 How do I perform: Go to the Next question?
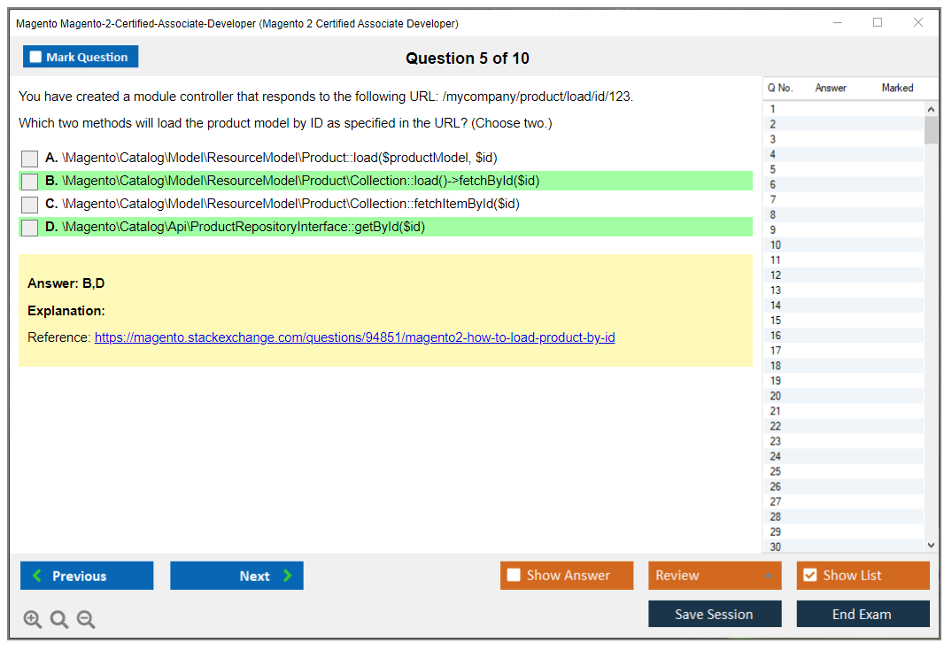pyautogui.click(x=236, y=576)
